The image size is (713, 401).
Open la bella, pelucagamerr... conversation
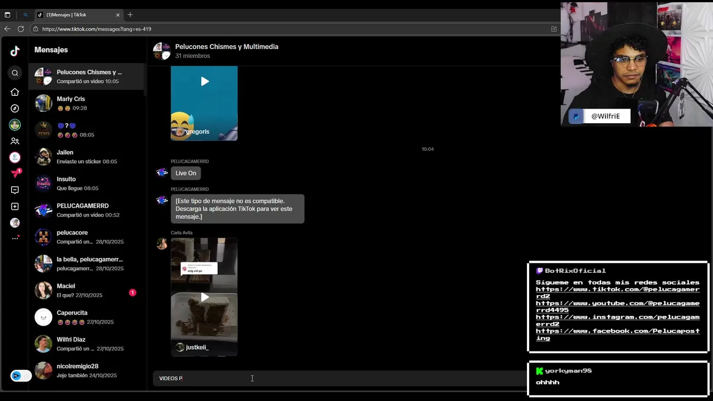(x=86, y=263)
